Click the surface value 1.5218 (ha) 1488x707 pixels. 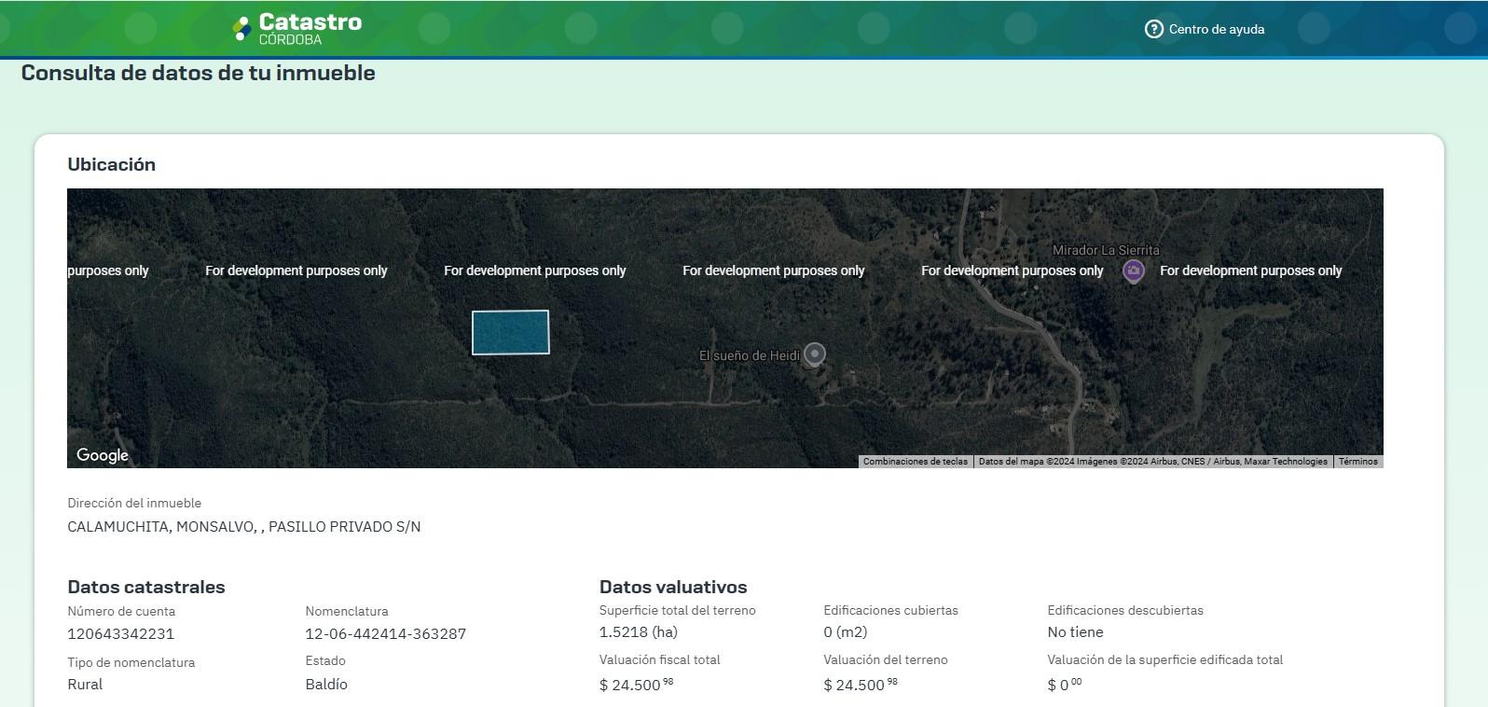pyautogui.click(x=639, y=632)
